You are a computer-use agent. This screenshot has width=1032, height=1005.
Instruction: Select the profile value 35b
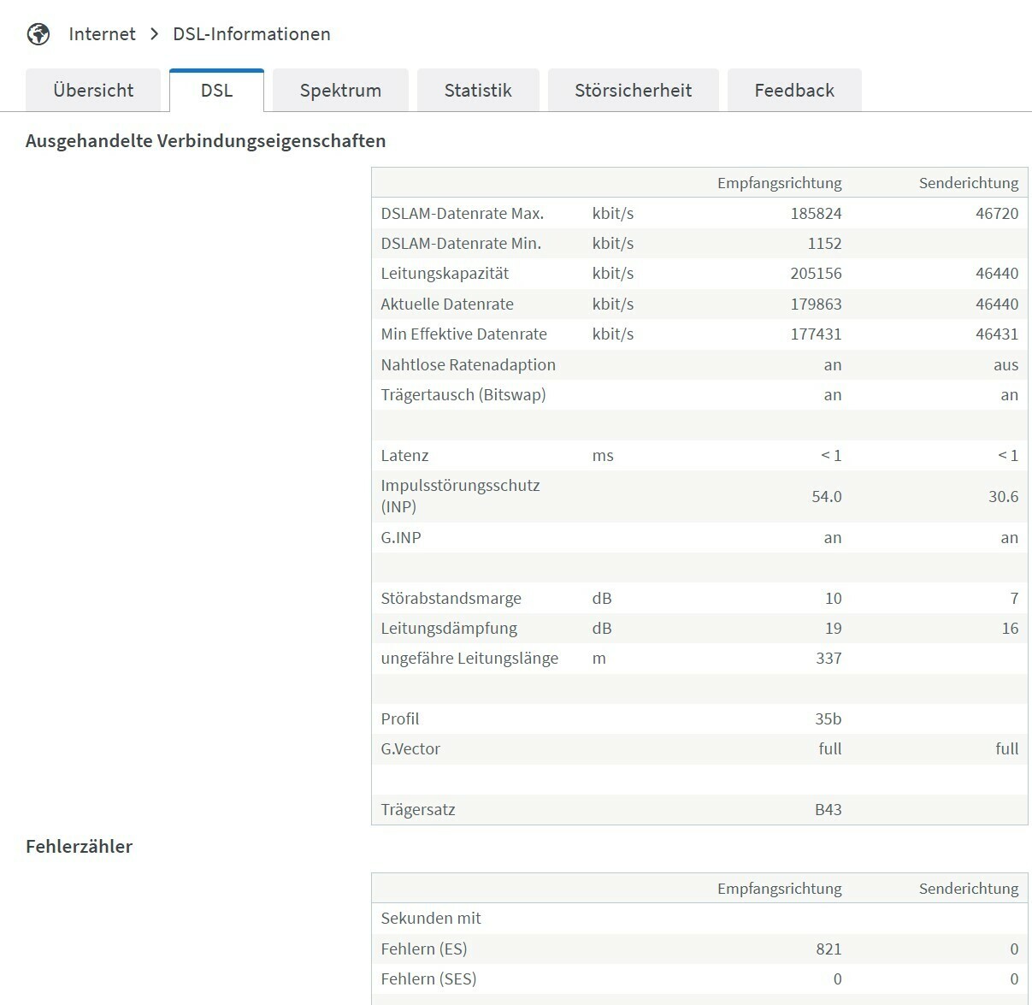tap(828, 719)
